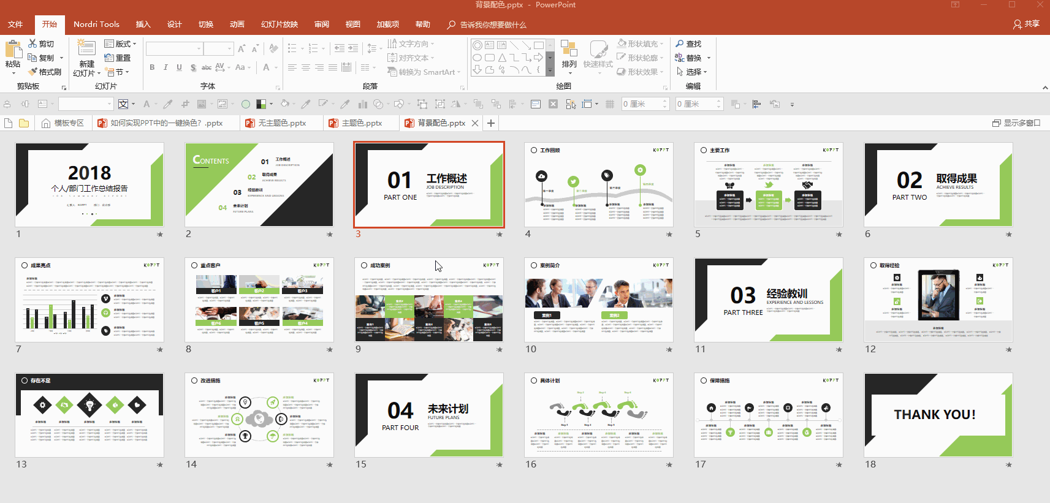Screen dimensions: 1050x503
Task: Click the triangle shape in shapes gallery
Action: [501, 58]
